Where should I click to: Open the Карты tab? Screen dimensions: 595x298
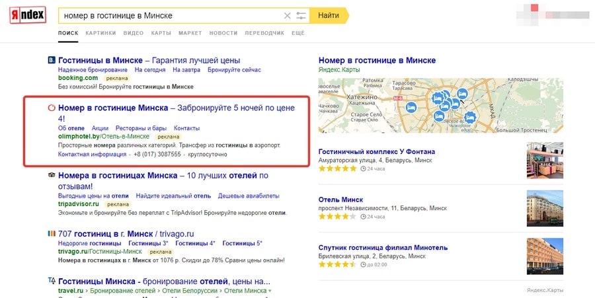[x=161, y=33]
